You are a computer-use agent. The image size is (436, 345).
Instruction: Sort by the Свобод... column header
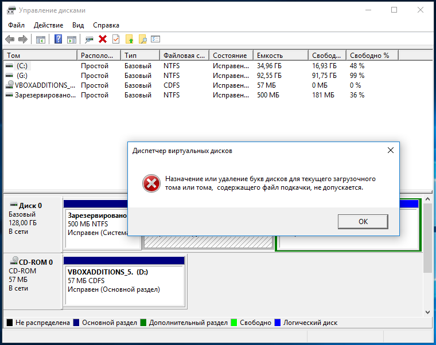[327, 56]
